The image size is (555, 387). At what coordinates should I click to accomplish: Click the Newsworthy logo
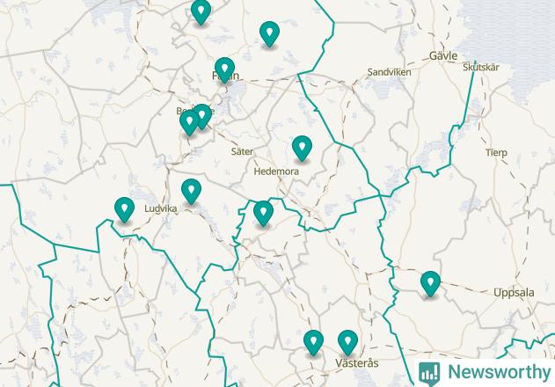tap(485, 373)
